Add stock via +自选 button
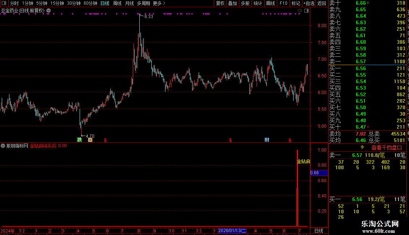 (309, 3)
